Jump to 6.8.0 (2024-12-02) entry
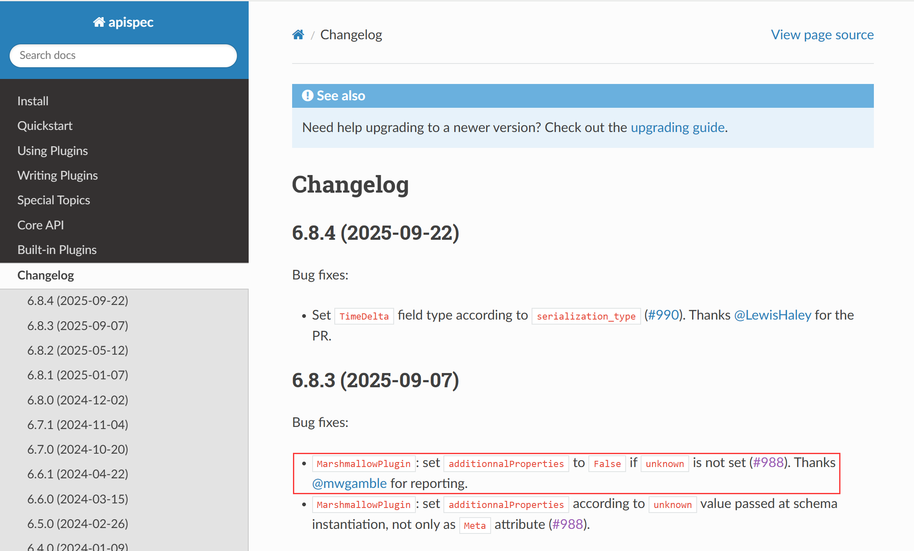Image resolution: width=914 pixels, height=551 pixels. [78, 400]
